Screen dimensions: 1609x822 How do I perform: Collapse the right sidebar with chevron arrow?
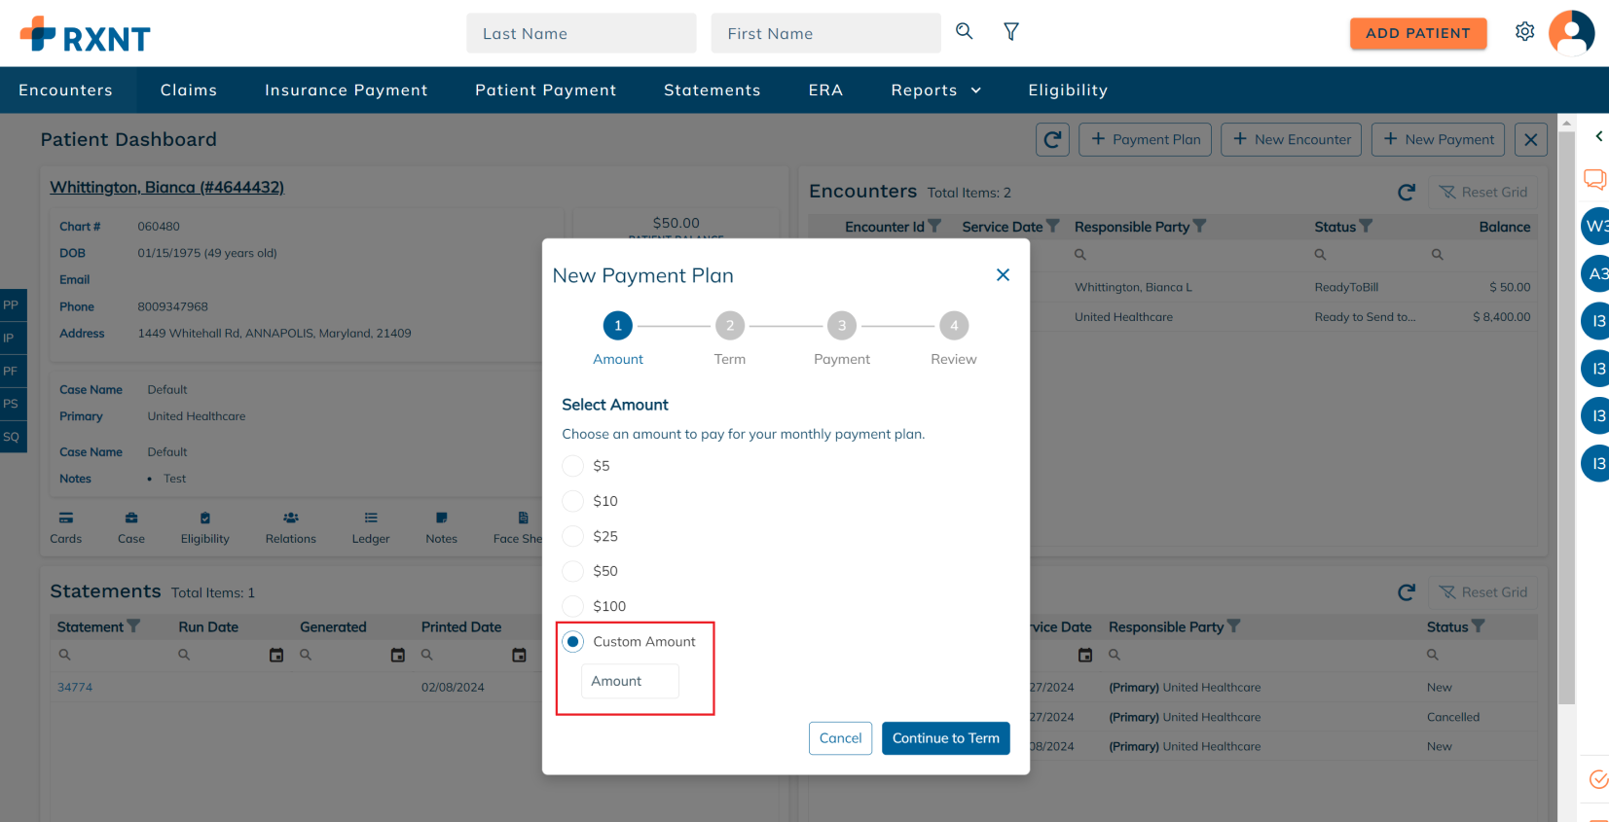coord(1598,136)
